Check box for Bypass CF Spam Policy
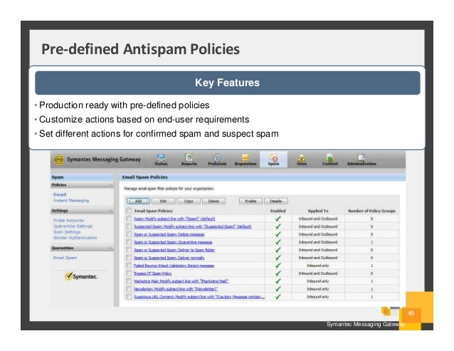Screen dimensions: 454x351 coord(129,273)
